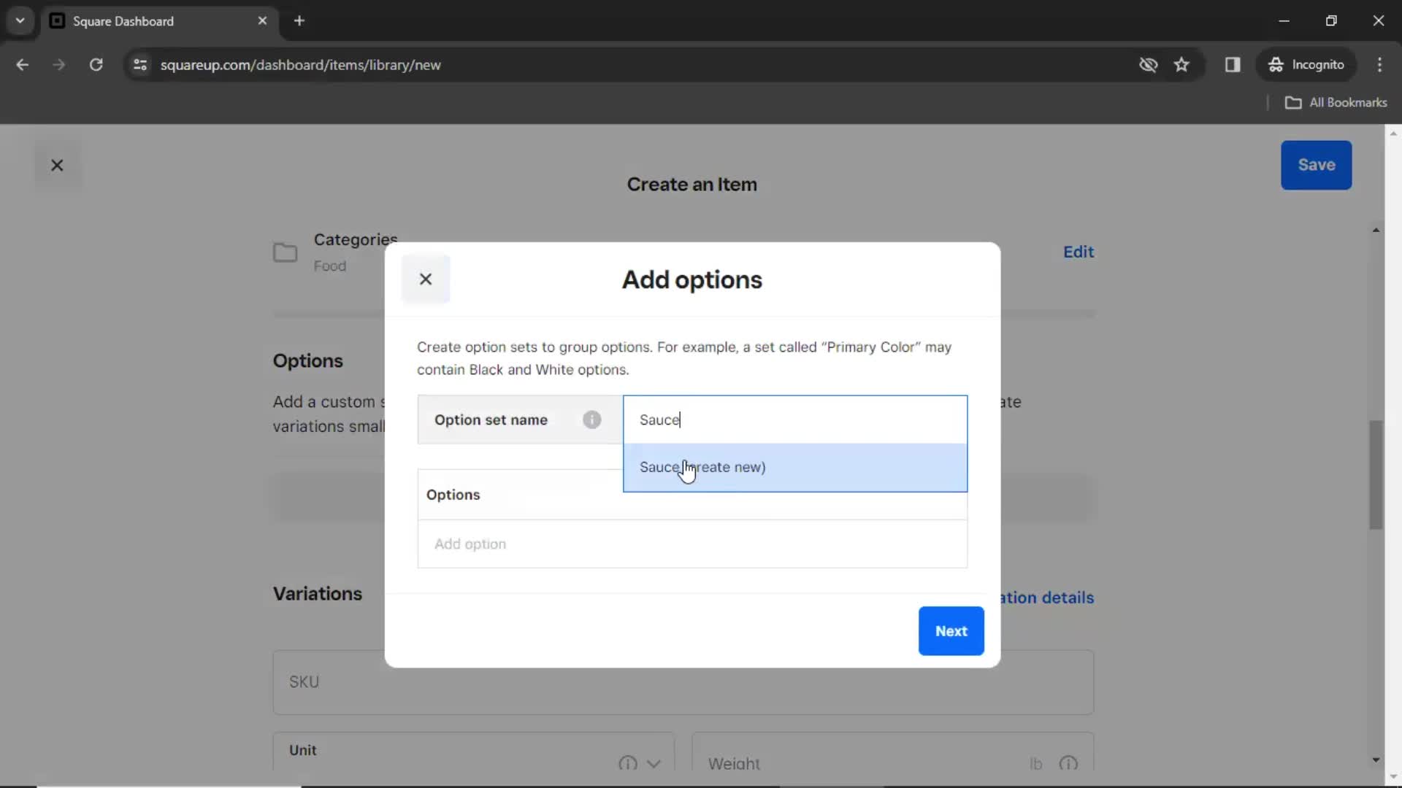Click the Option set name input field
The image size is (1402, 788).
[795, 420]
